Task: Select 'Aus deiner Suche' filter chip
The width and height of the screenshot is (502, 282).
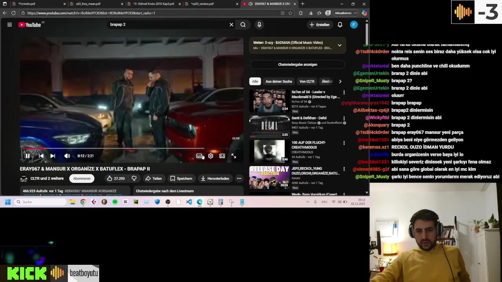Action: [x=279, y=81]
